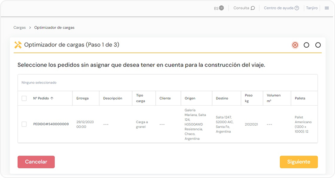Click the Optimizador tools icon
335x178 pixels.
pos(18,45)
